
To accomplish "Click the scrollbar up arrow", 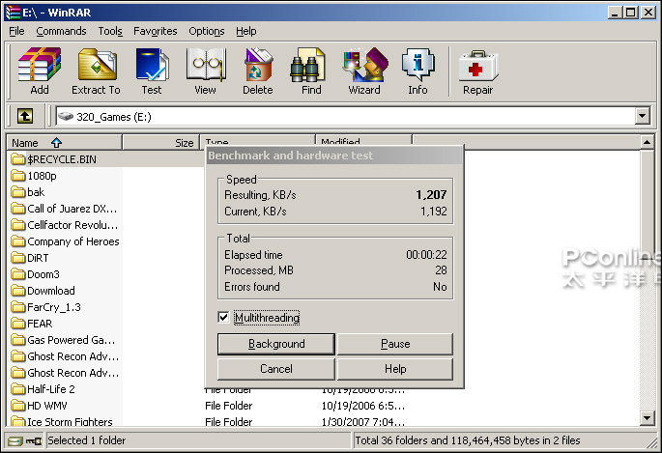I will pos(647,142).
